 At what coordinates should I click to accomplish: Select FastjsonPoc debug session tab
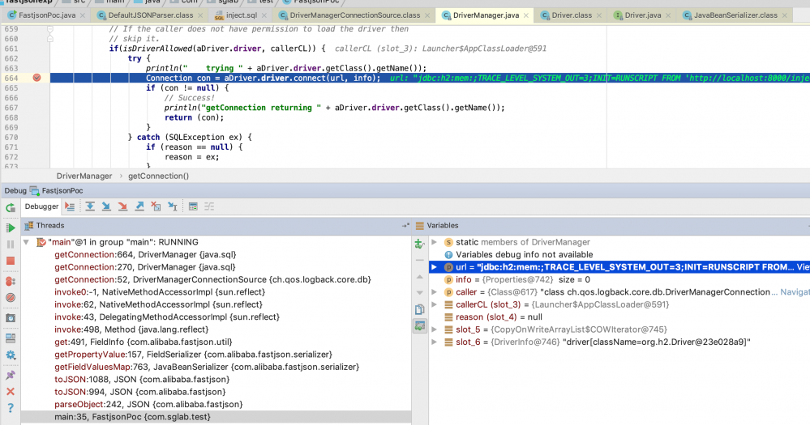pyautogui.click(x=57, y=191)
